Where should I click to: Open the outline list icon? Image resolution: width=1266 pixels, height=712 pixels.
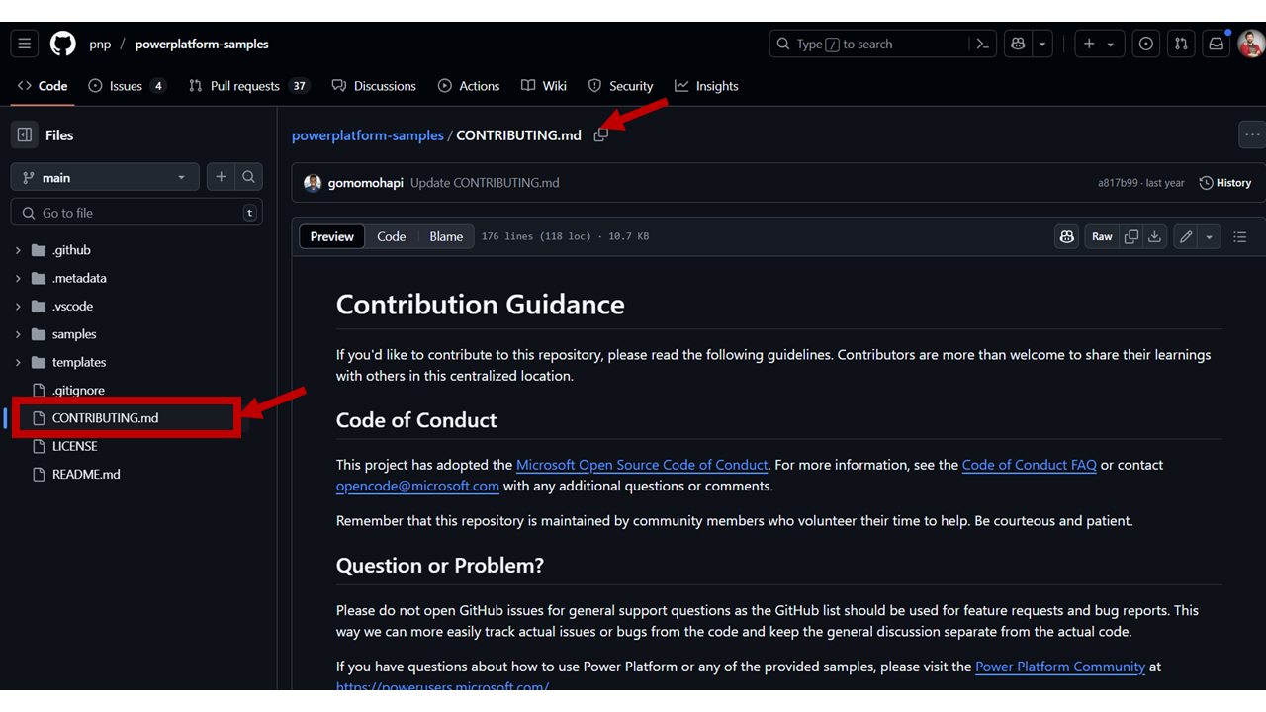tap(1240, 236)
